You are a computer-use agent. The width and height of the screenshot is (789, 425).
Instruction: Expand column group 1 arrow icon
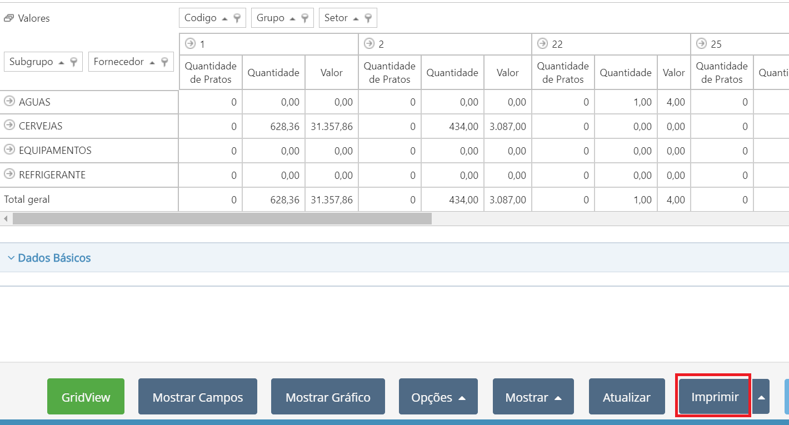click(x=191, y=43)
